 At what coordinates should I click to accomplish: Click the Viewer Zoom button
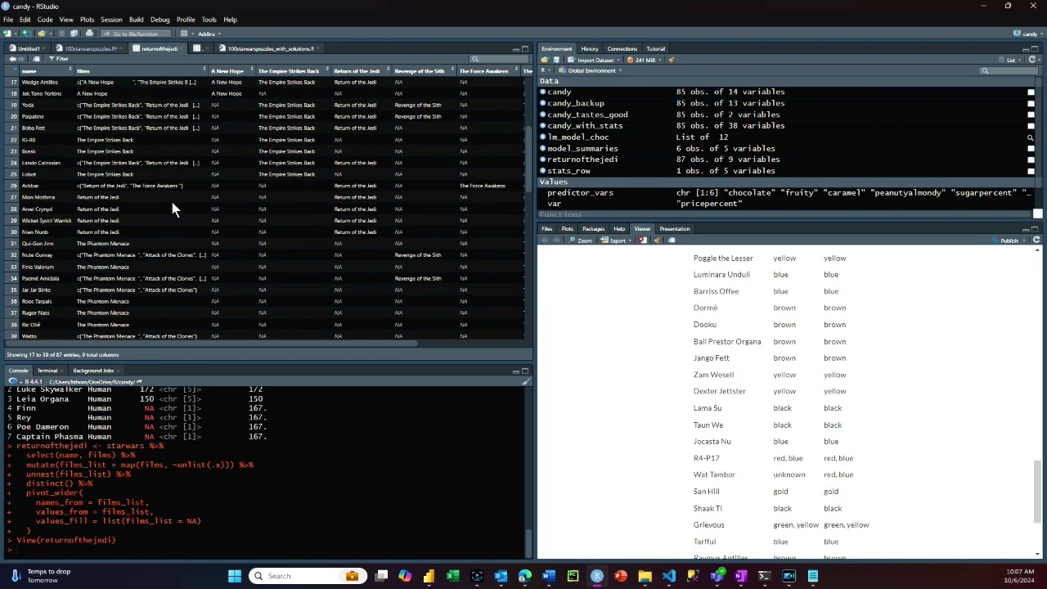[x=582, y=241]
